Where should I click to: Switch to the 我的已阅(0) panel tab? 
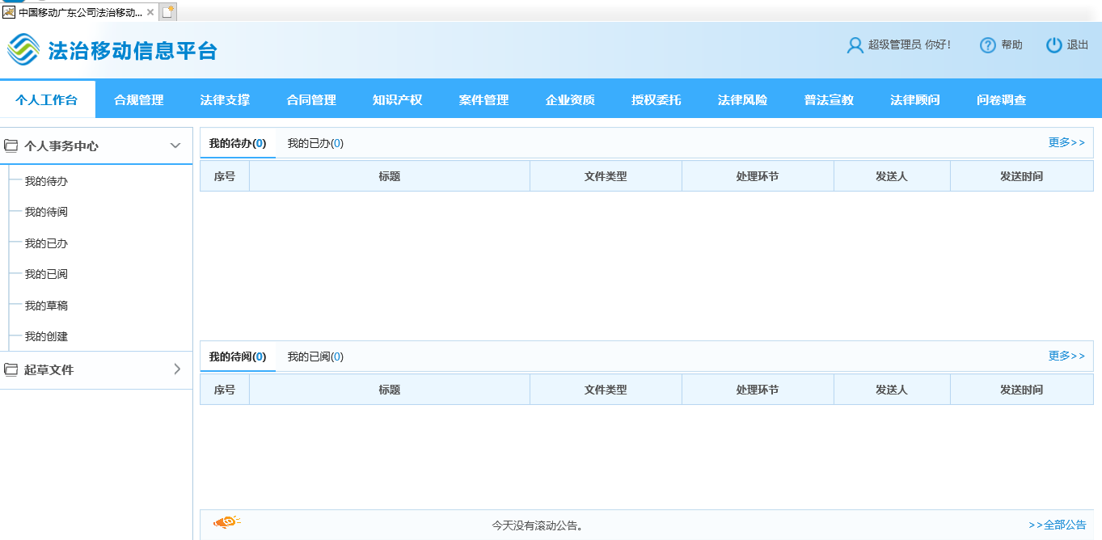click(x=315, y=356)
